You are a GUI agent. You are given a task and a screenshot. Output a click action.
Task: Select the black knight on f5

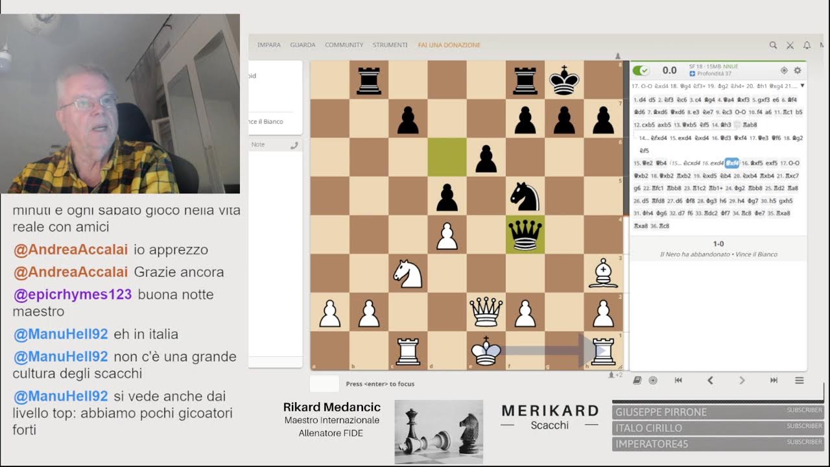[525, 196]
